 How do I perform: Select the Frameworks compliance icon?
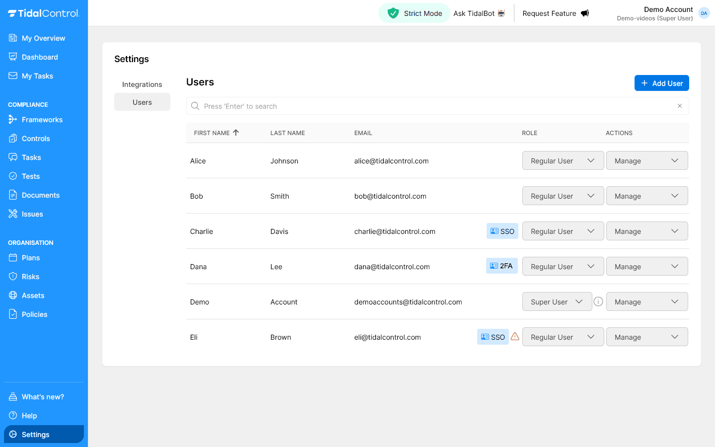coord(12,119)
